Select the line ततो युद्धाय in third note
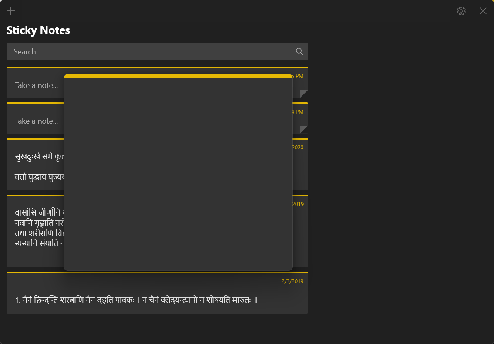This screenshot has width=494, height=344. click(x=39, y=176)
